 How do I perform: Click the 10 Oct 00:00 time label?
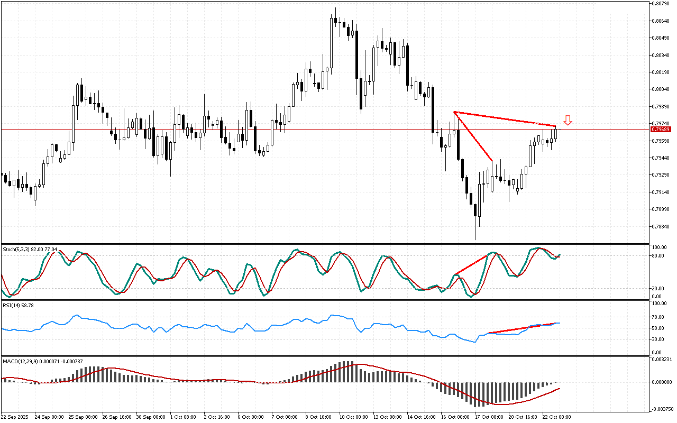[354, 417]
